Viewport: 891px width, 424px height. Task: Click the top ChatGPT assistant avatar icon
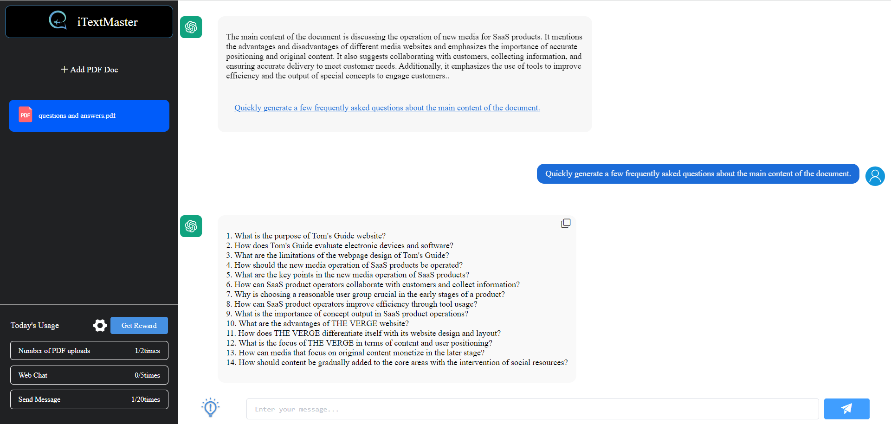(x=191, y=27)
